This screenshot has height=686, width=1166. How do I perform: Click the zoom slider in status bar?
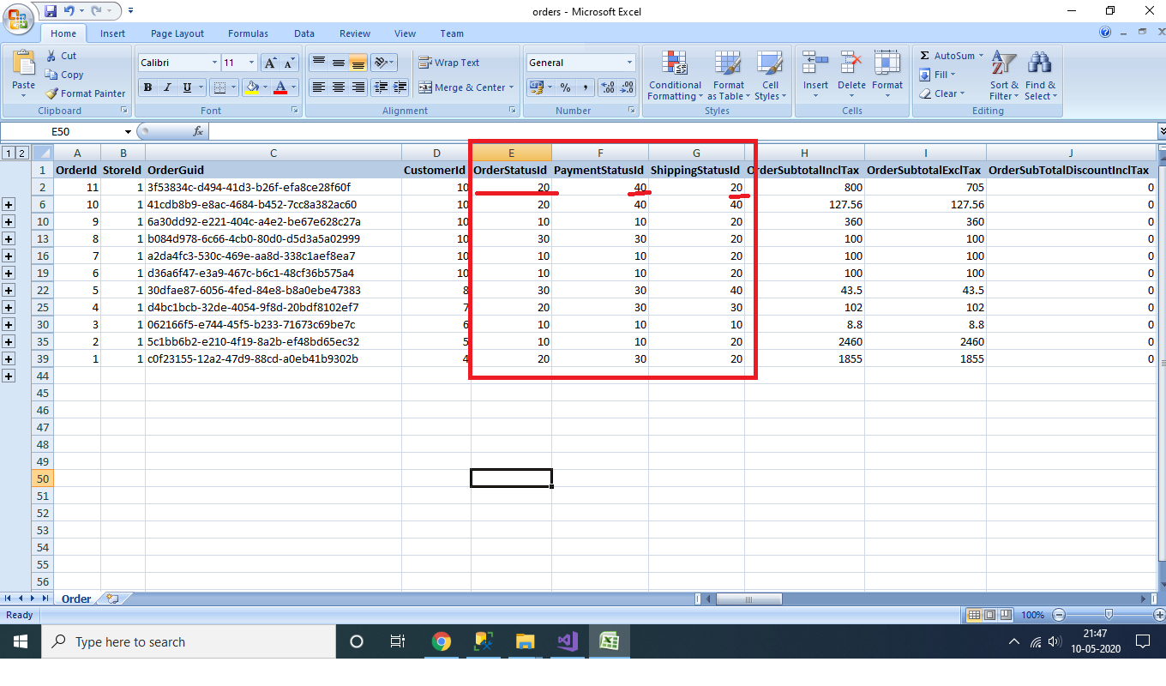tap(1109, 615)
